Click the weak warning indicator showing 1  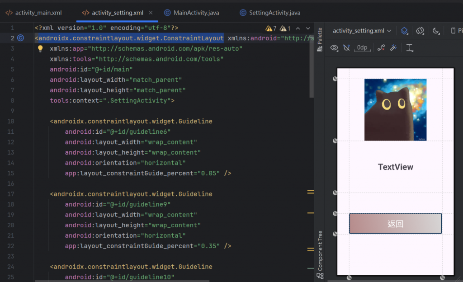tap(285, 28)
